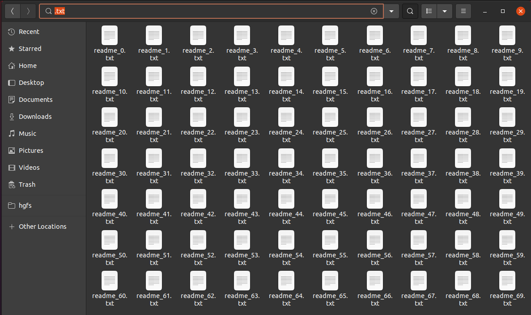Open the Music folder
The height and width of the screenshot is (315, 531).
pyautogui.click(x=27, y=134)
